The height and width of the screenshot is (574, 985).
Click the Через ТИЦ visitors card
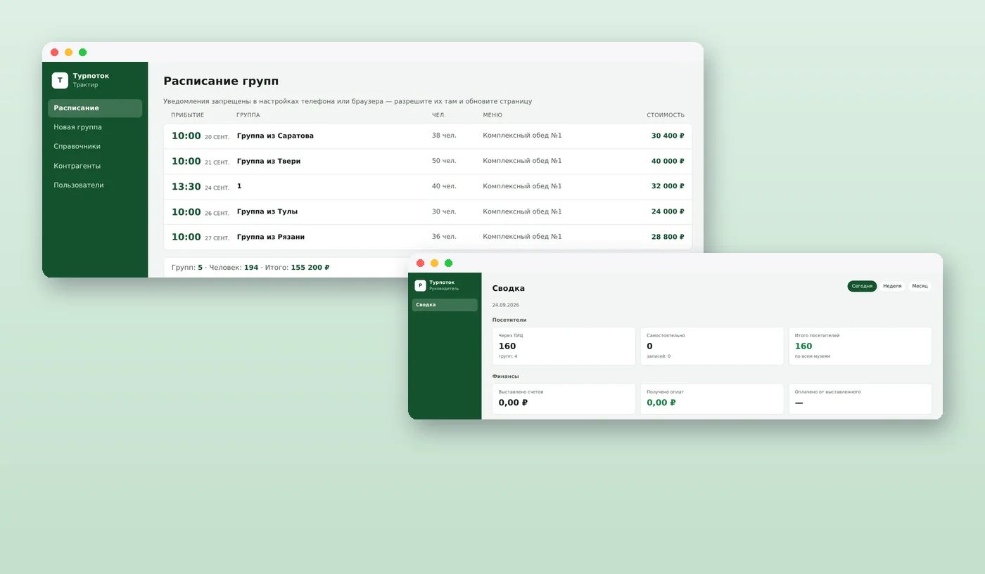[564, 346]
